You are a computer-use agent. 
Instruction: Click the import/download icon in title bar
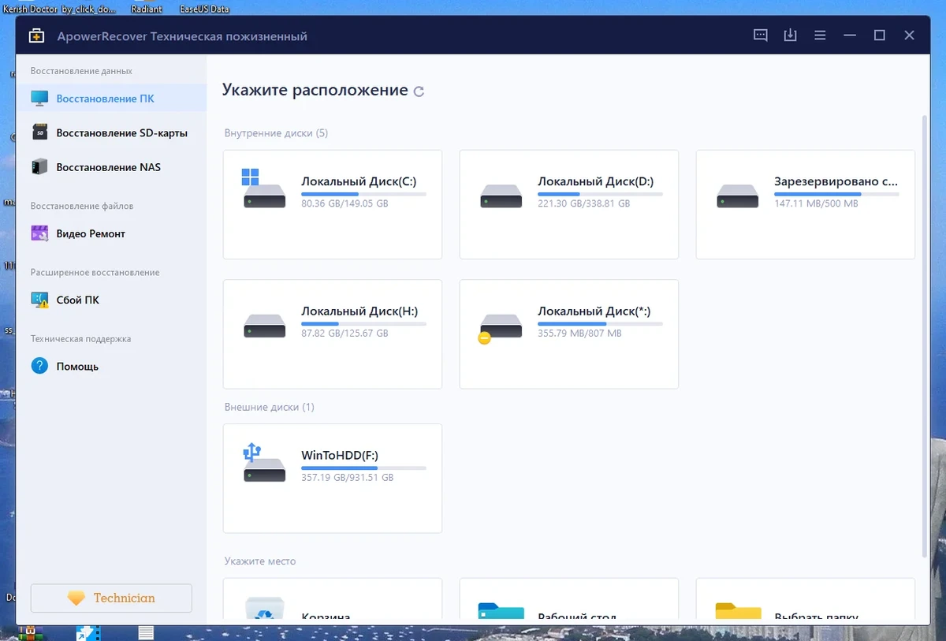pos(790,35)
